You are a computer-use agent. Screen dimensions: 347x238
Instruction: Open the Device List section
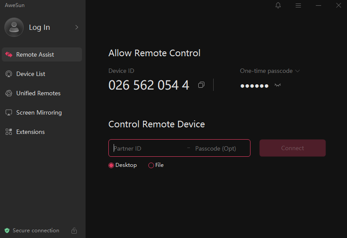click(31, 74)
